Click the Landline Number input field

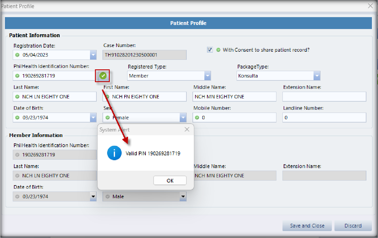pyautogui.click(x=324, y=118)
